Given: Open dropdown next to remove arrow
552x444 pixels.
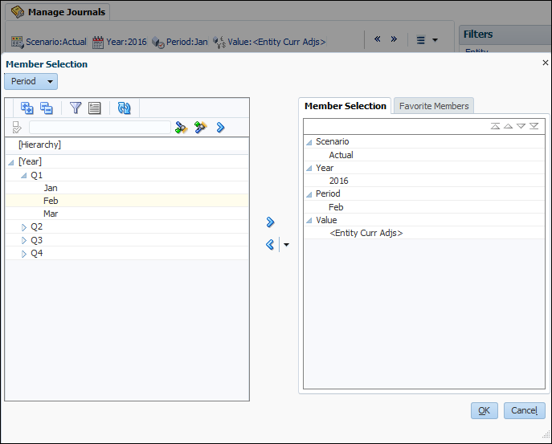Looking at the screenshot, I should tap(287, 245).
